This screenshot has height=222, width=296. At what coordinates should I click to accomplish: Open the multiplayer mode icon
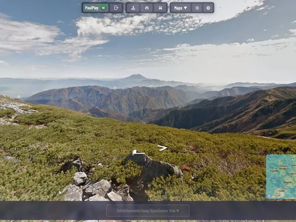(147, 8)
